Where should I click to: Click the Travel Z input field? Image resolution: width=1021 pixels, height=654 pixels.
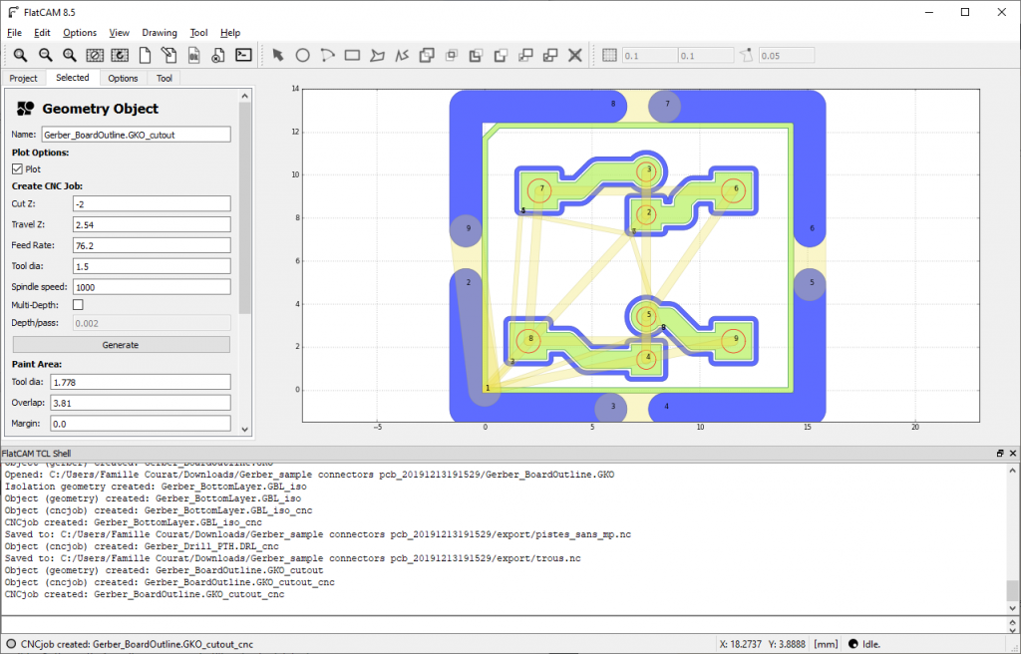[x=152, y=224]
